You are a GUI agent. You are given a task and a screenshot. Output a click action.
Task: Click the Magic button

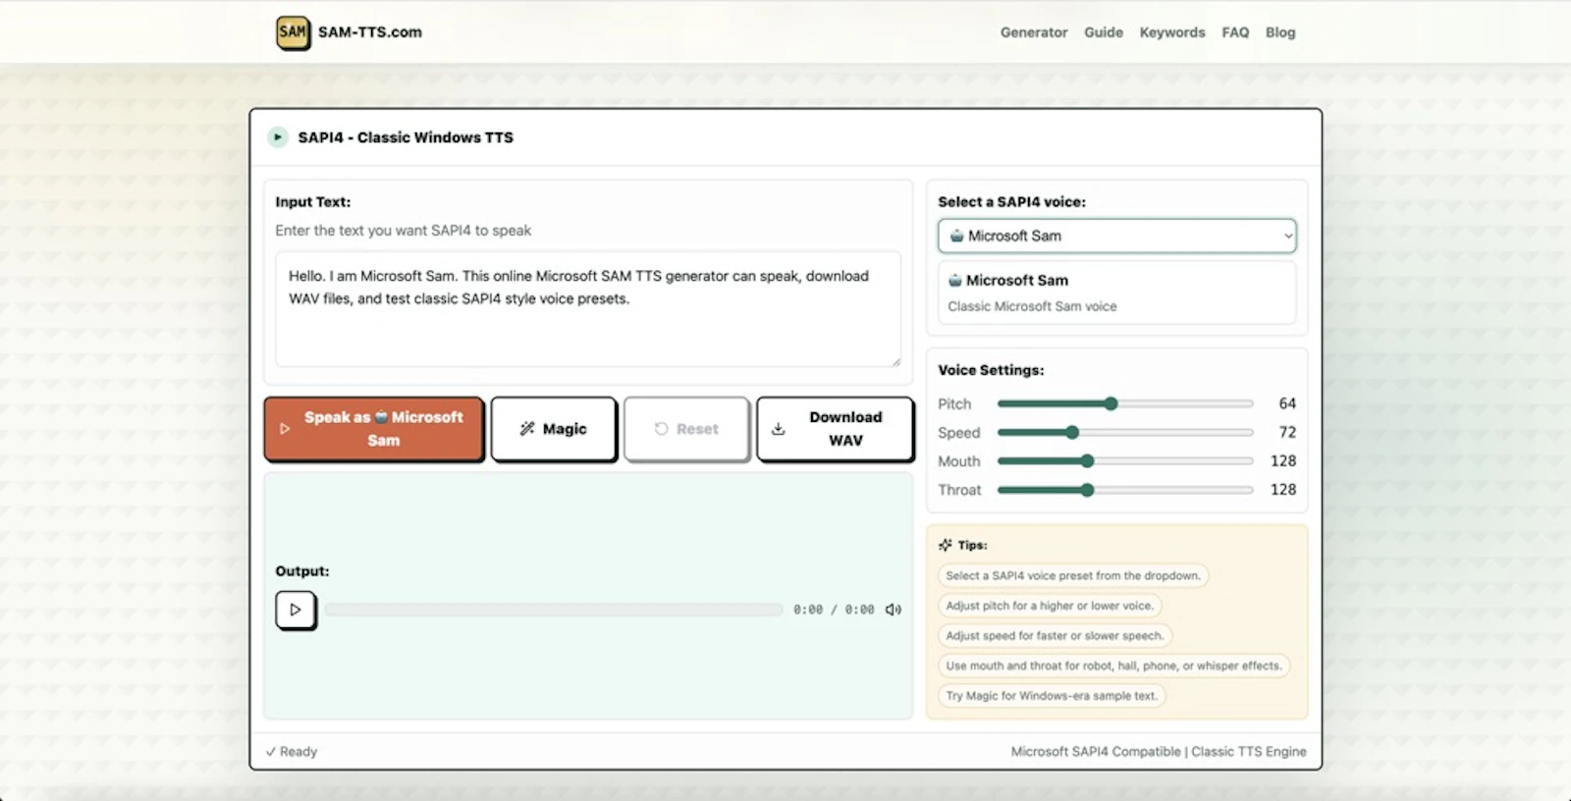(x=554, y=429)
